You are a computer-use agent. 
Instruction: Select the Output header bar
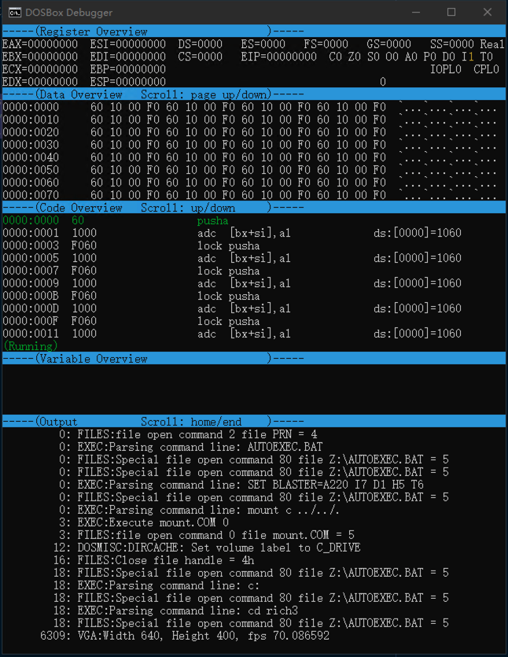click(x=254, y=421)
